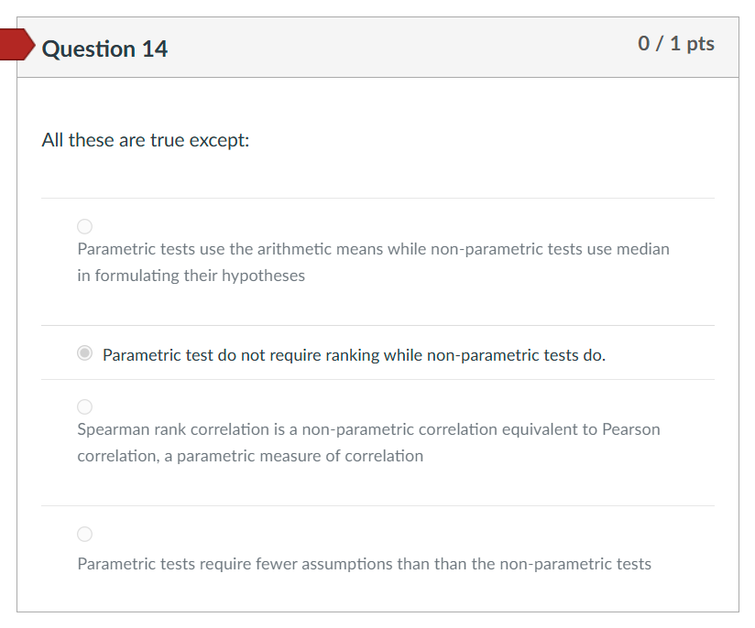Screen dimensions: 755x628
Task: Click the Question 14 heading
Action: (x=105, y=48)
